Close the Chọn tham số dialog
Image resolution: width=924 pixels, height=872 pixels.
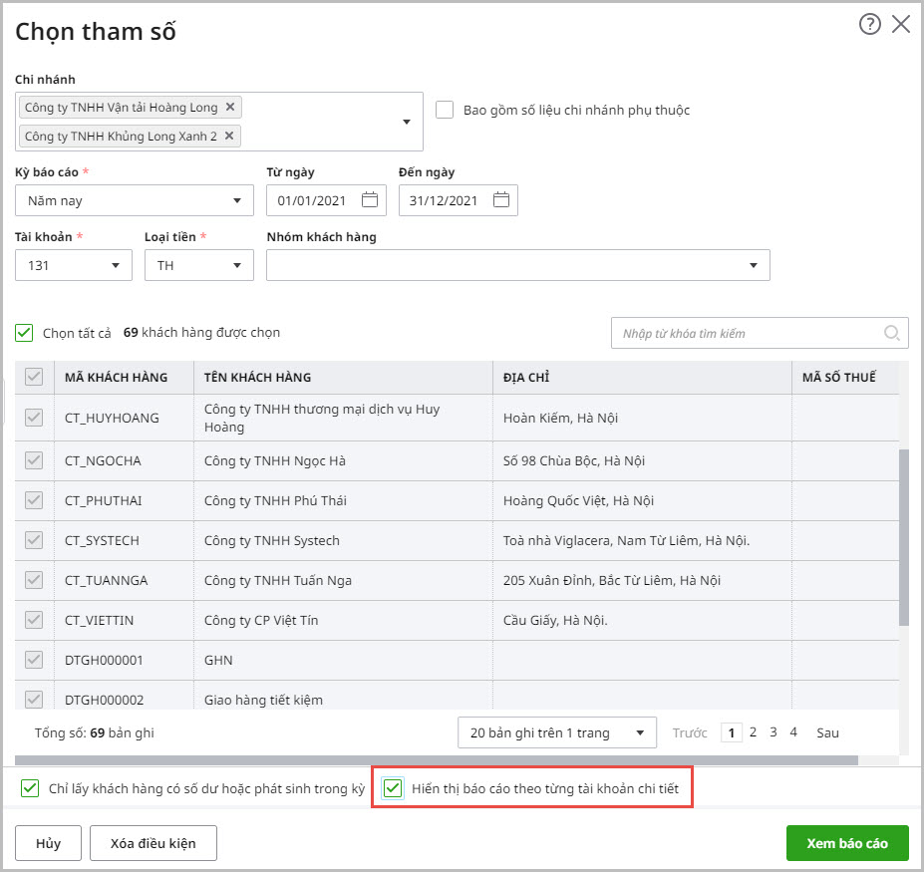(901, 25)
